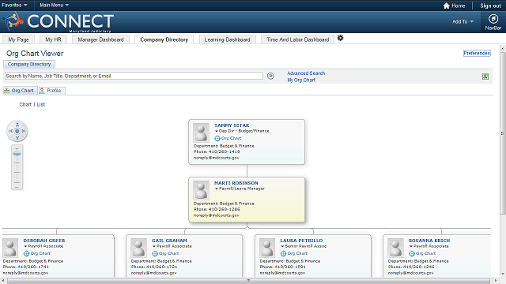Switch to the My HR tab
The width and height of the screenshot is (506, 284).
[53, 39]
